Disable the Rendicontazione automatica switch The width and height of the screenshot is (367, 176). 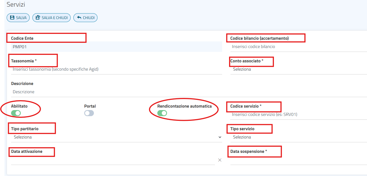pyautogui.click(x=162, y=113)
